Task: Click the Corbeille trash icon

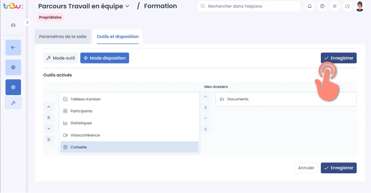Action: click(65, 147)
